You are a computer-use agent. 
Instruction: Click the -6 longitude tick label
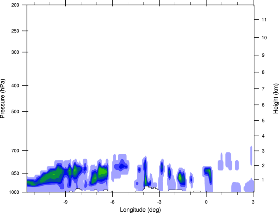click(x=112, y=202)
